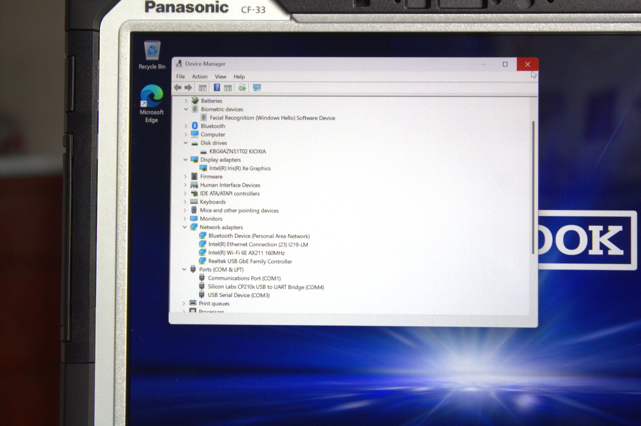This screenshot has height=426, width=641.
Task: Collapse the Display adapters category
Action: point(185,160)
